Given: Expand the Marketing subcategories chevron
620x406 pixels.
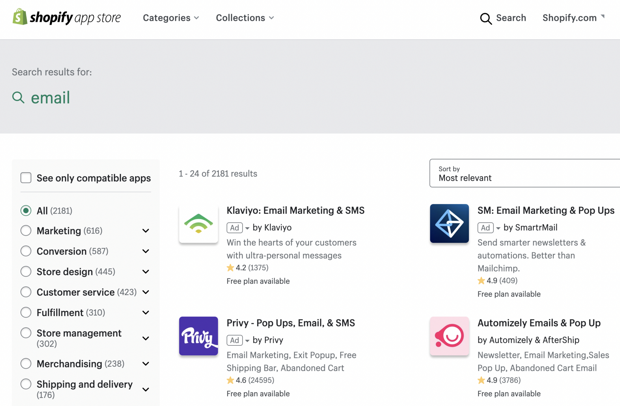Looking at the screenshot, I should (x=146, y=231).
